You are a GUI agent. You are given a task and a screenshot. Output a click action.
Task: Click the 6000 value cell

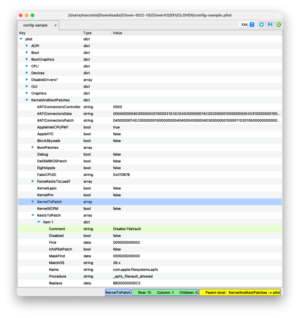point(117,107)
